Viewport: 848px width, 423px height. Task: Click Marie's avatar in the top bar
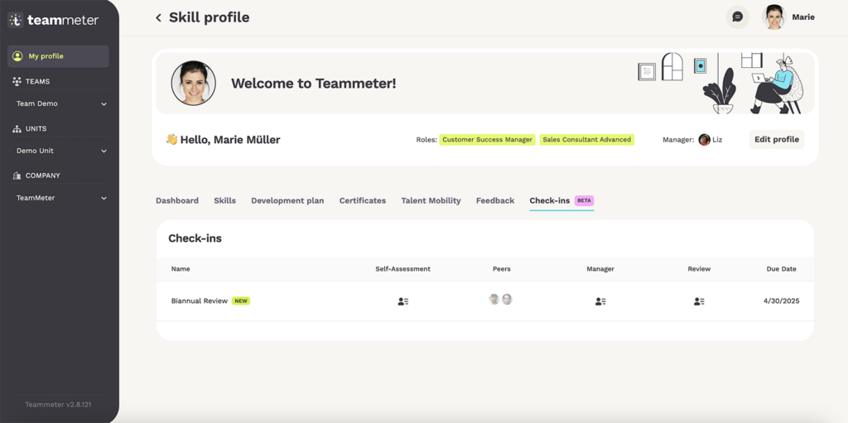click(x=773, y=17)
